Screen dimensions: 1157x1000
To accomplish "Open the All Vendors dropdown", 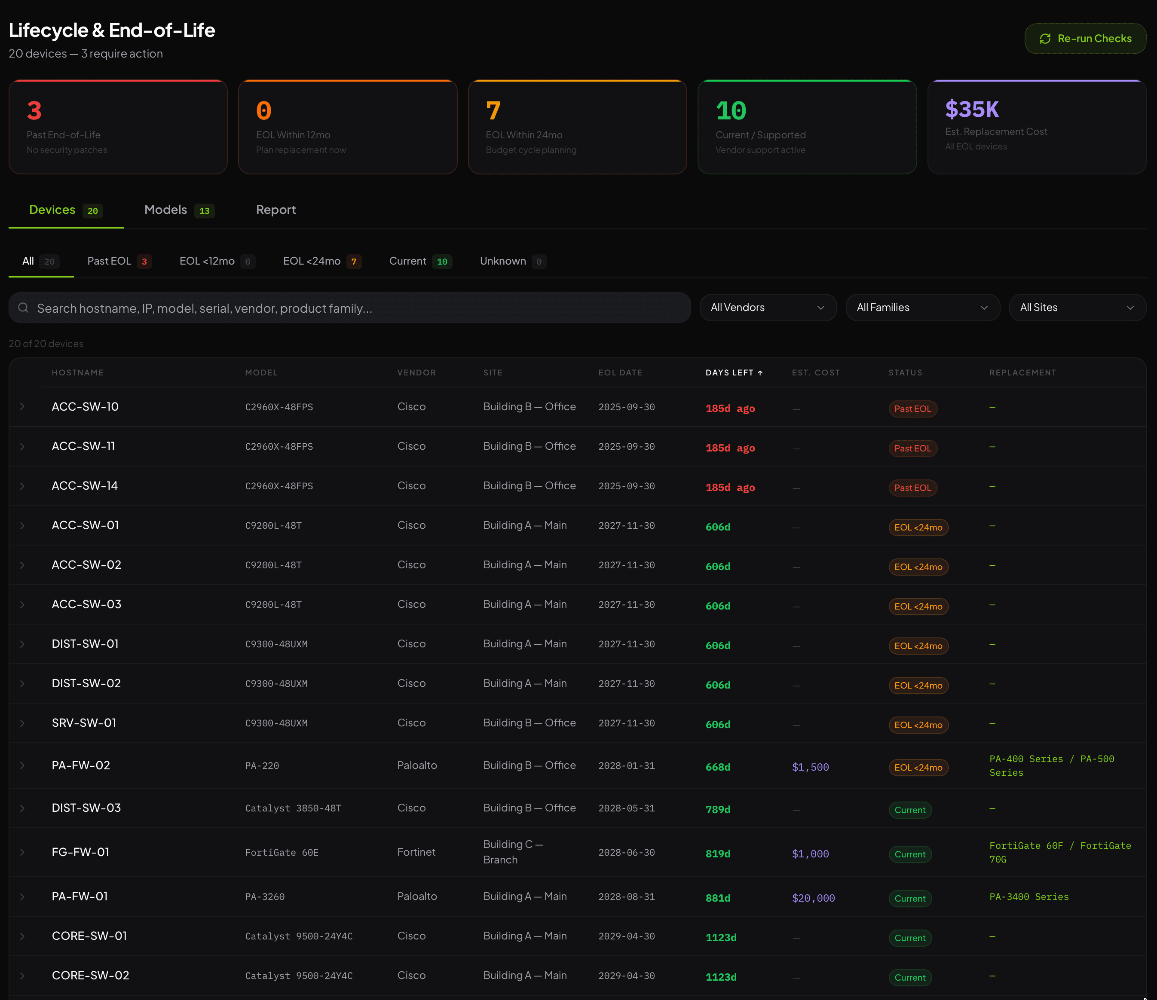I will click(x=768, y=308).
